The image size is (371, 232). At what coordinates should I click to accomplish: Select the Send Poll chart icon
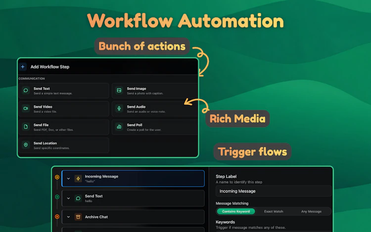(x=119, y=127)
